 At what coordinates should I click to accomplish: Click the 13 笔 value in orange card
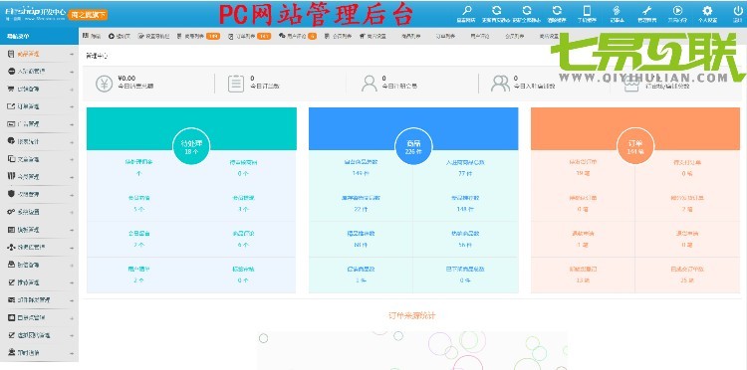[x=583, y=280]
